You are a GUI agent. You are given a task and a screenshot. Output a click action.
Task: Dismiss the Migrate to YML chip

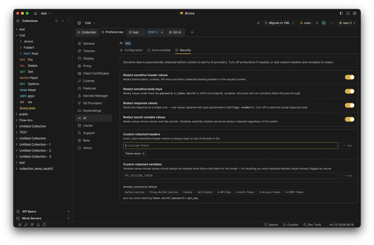coord(293,23)
